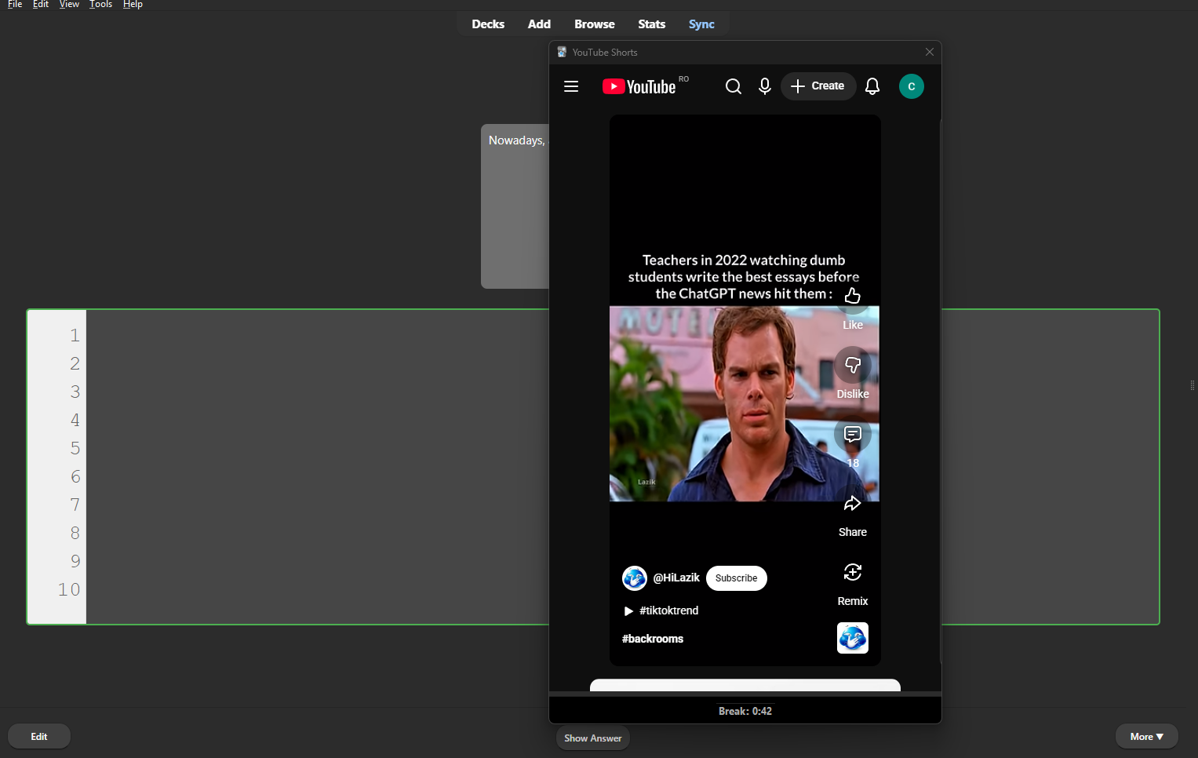
Task: Start voice search with microphone icon
Action: [765, 86]
